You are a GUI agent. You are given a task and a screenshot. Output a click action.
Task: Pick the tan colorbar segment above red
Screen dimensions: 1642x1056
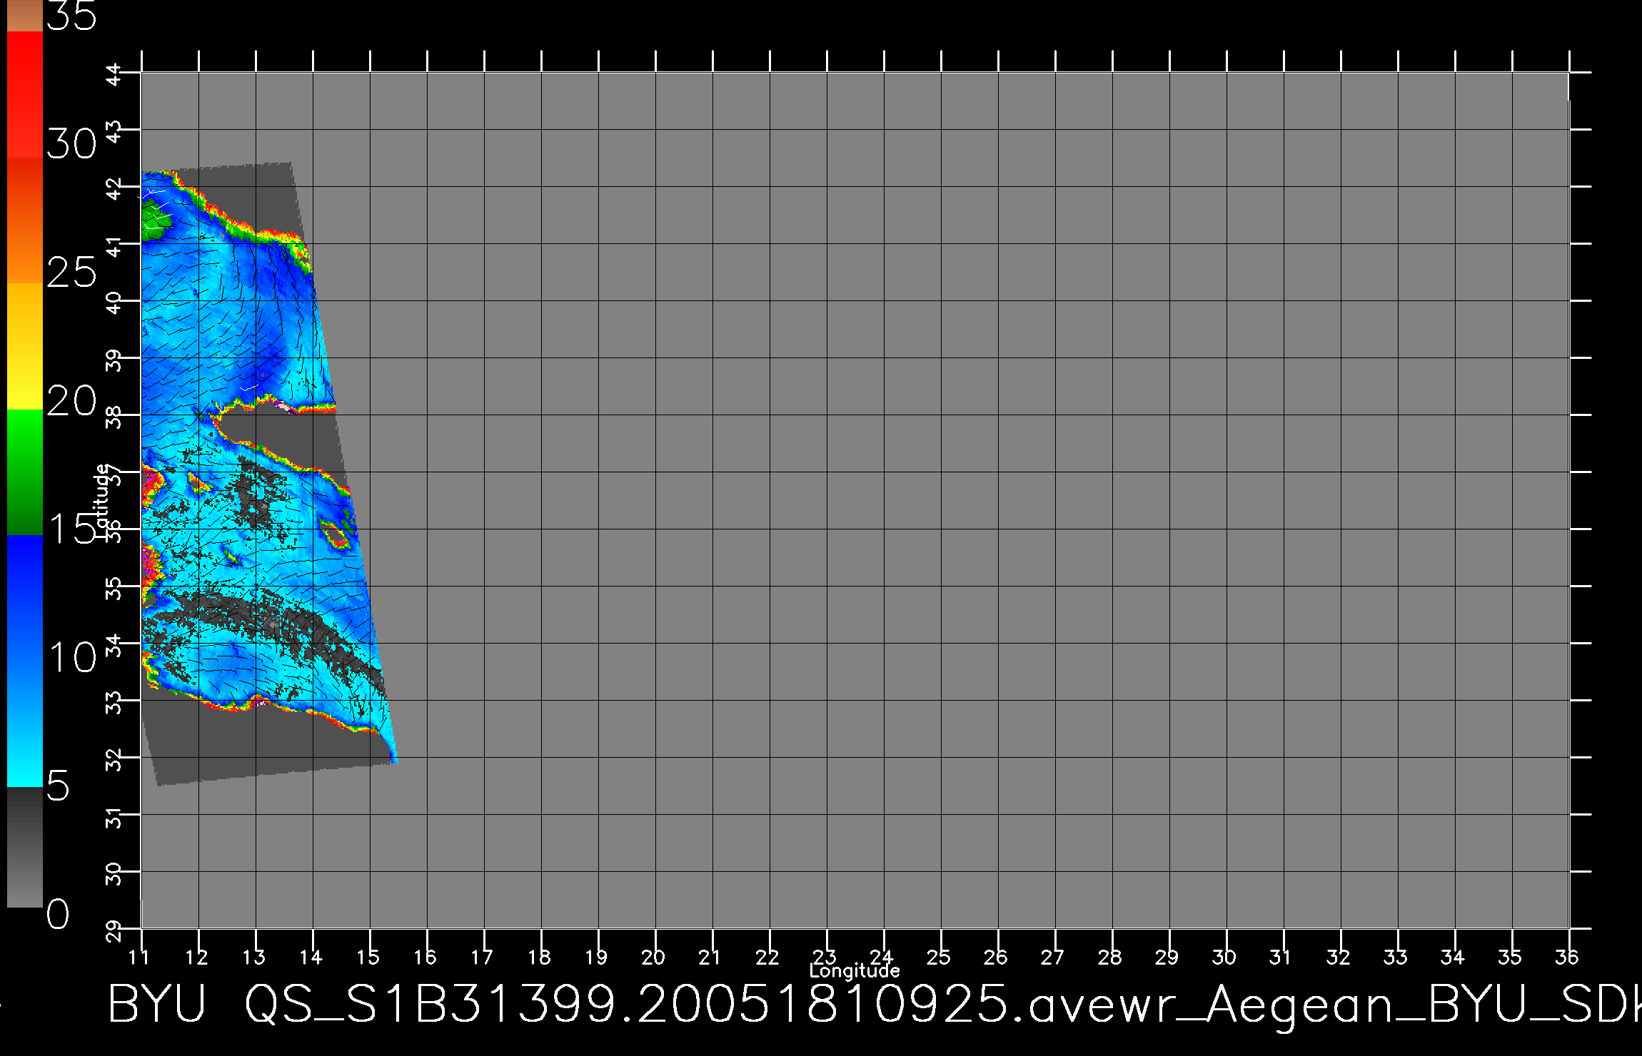[25, 16]
